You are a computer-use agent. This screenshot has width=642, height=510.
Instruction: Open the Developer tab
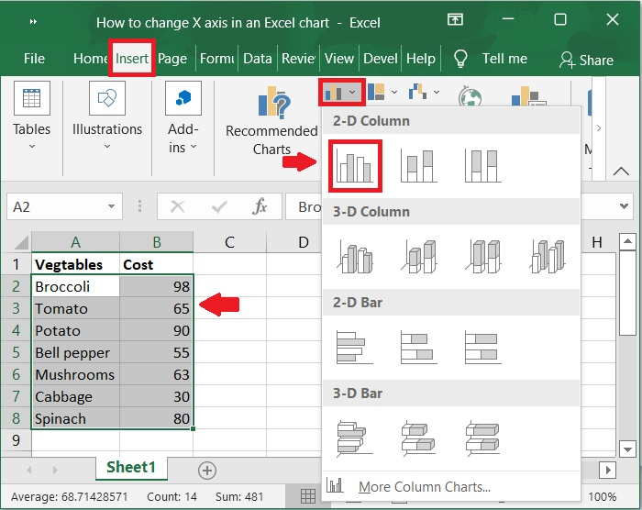380,59
